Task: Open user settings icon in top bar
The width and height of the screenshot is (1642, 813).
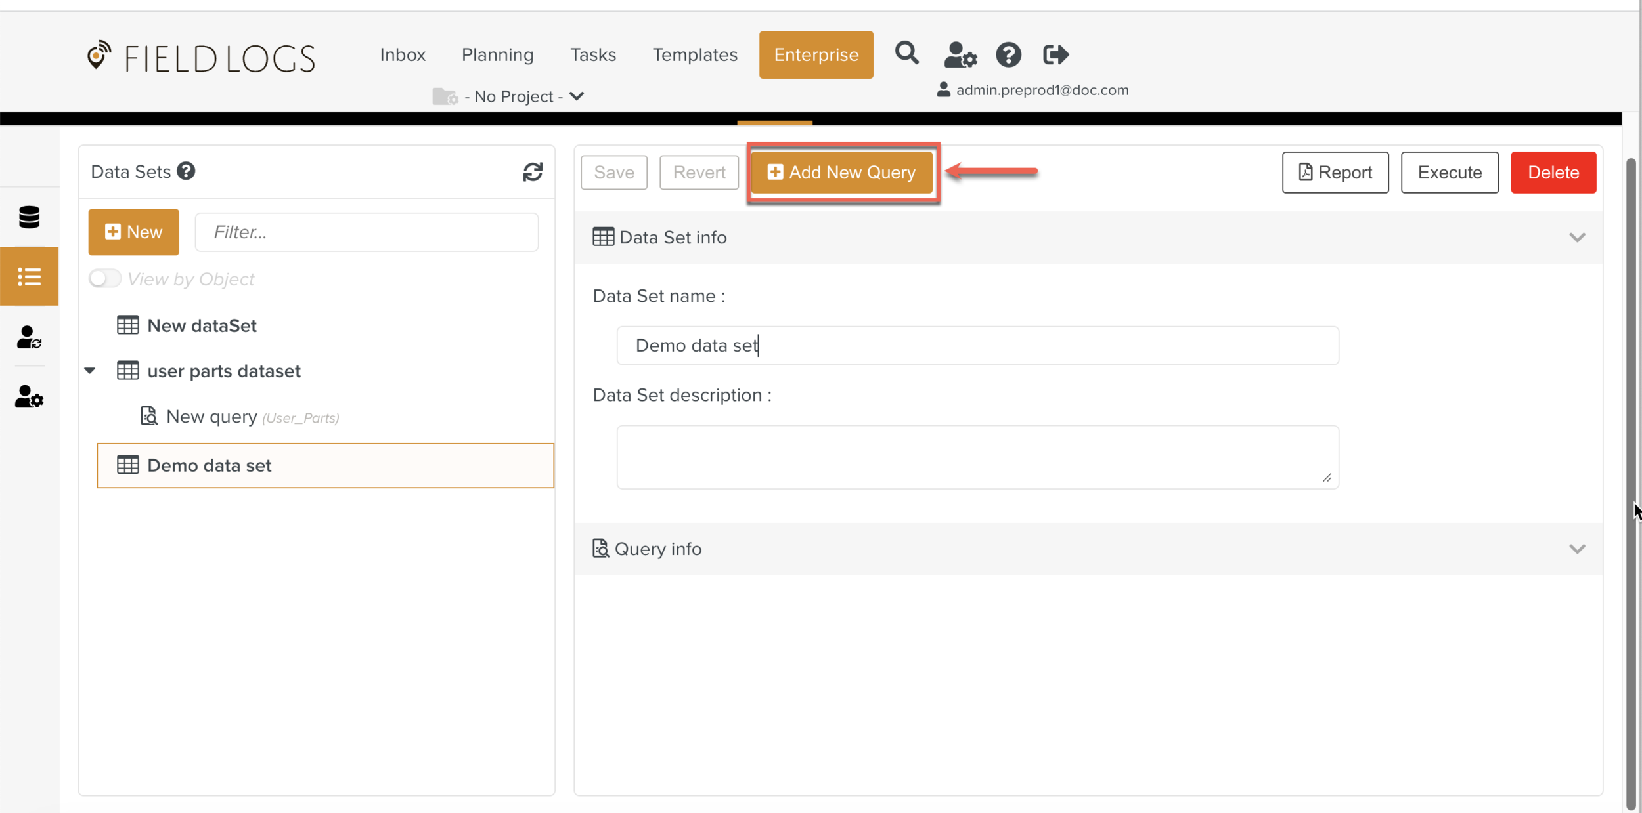Action: 960,54
